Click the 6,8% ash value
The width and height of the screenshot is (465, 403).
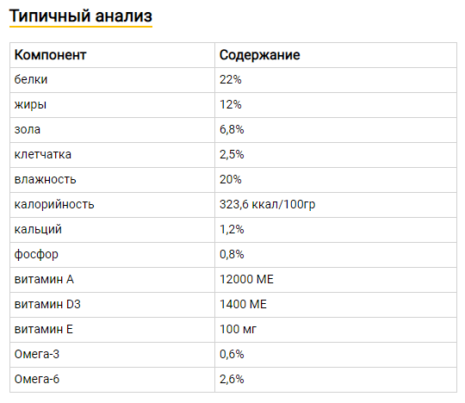pos(232,129)
